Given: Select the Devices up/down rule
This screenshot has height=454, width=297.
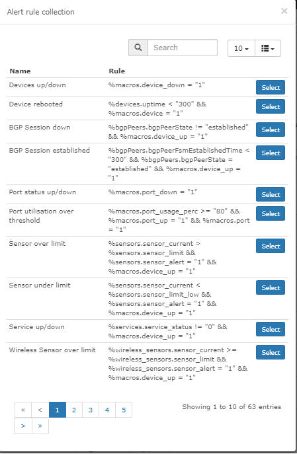Looking at the screenshot, I should pos(271,87).
